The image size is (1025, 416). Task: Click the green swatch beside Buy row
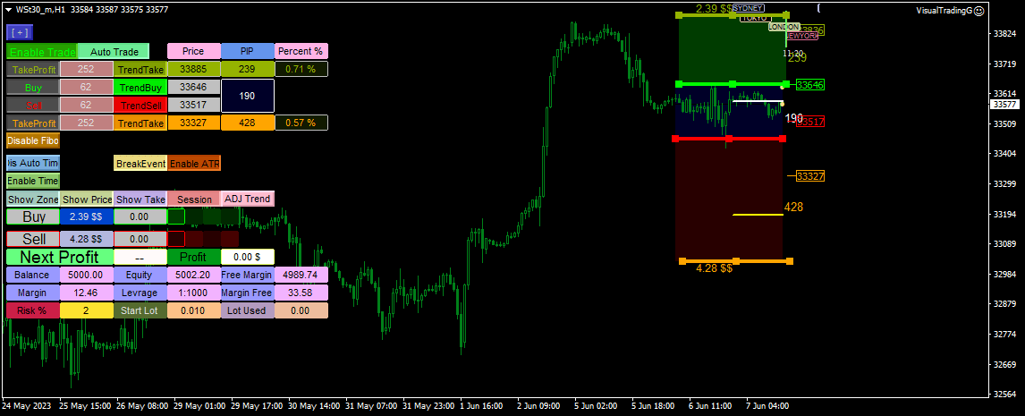pos(176,216)
